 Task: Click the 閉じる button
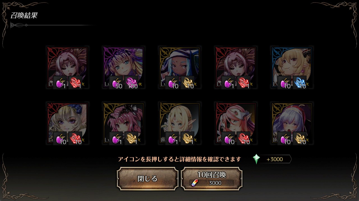(x=148, y=179)
